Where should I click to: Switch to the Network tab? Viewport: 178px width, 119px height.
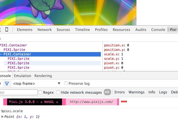click(x=44, y=30)
